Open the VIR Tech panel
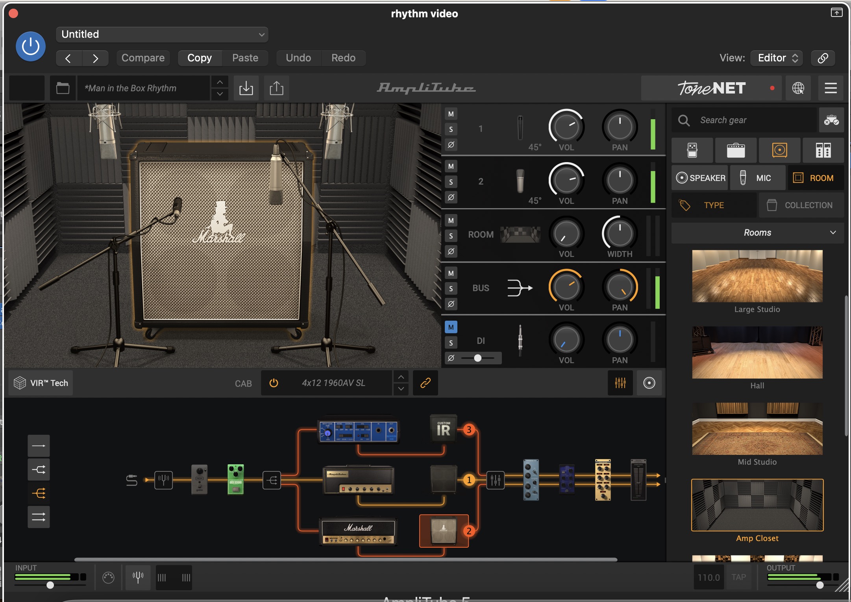The image size is (851, 602). pos(41,383)
